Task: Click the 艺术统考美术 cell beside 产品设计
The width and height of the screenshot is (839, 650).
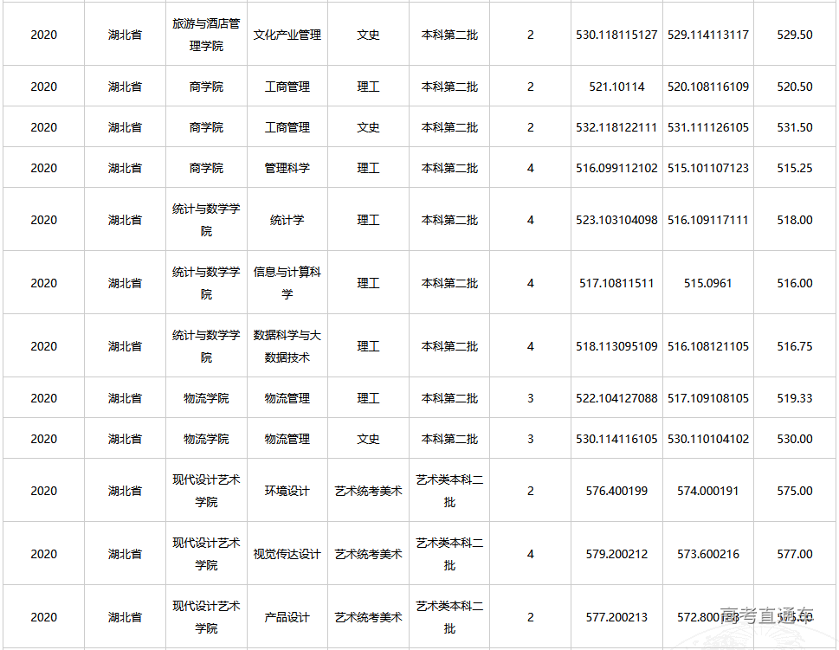Action: point(369,615)
